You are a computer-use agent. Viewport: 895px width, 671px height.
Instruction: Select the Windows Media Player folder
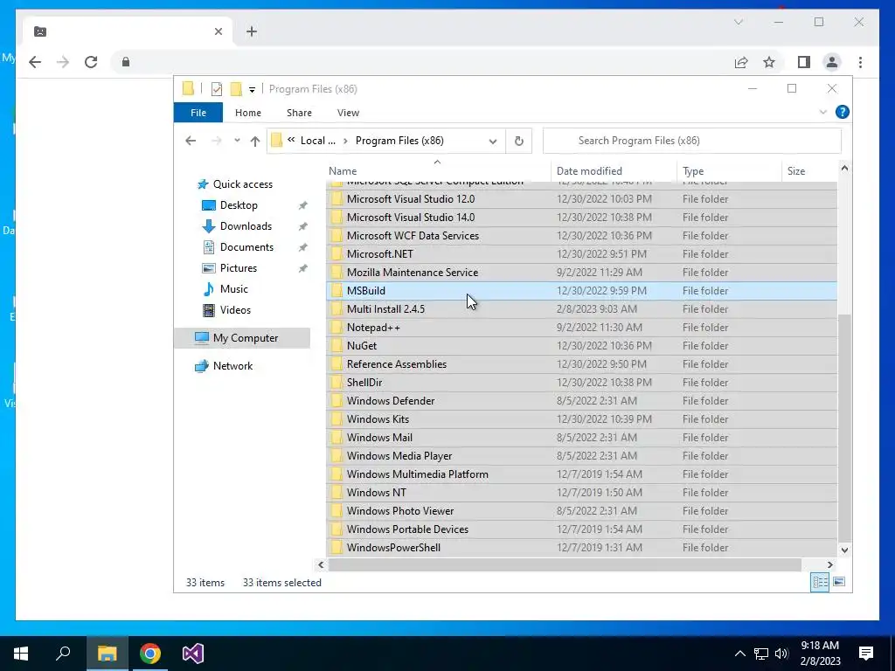pos(581,456)
